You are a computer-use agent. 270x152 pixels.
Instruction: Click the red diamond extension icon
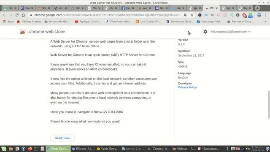pos(219,15)
